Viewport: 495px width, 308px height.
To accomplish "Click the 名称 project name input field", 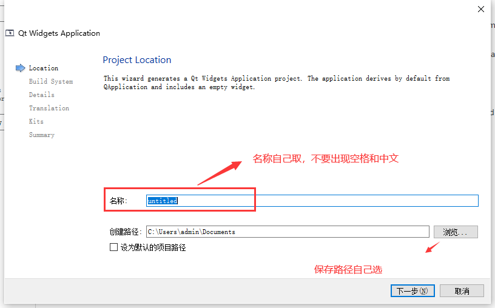I will point(312,201).
